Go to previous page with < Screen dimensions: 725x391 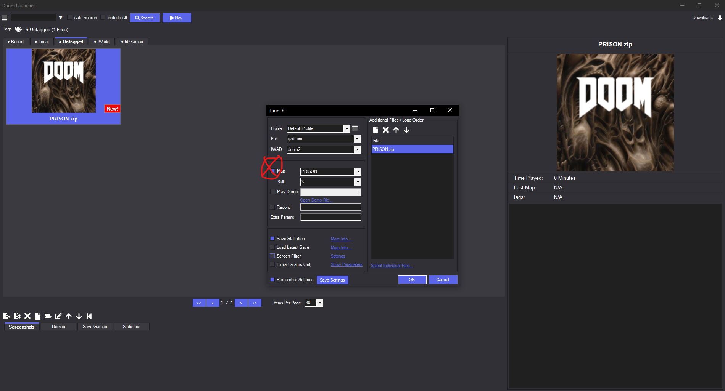pos(213,303)
